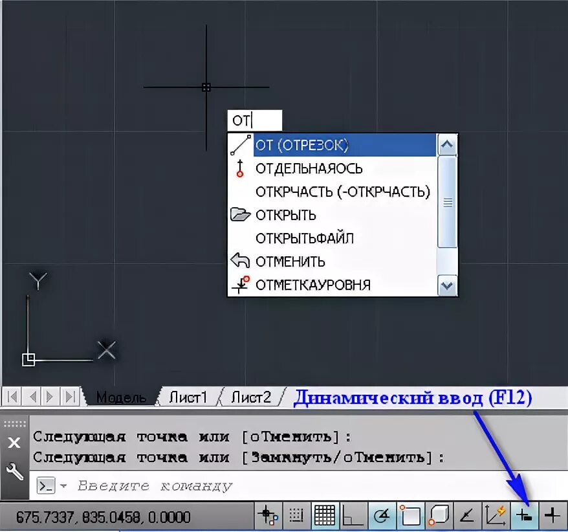The height and width of the screenshot is (532, 568).
Task: Click suggestion list scroll-down arrow
Action: coord(447,285)
